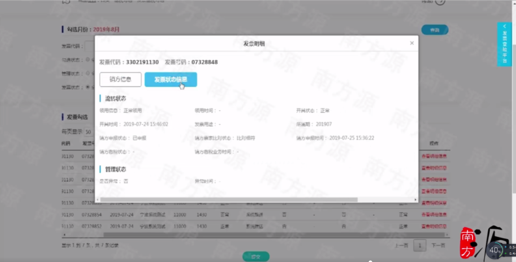Click the page's vertical scrollbar
Viewport: 516px width, 262px height.
click(x=514, y=118)
